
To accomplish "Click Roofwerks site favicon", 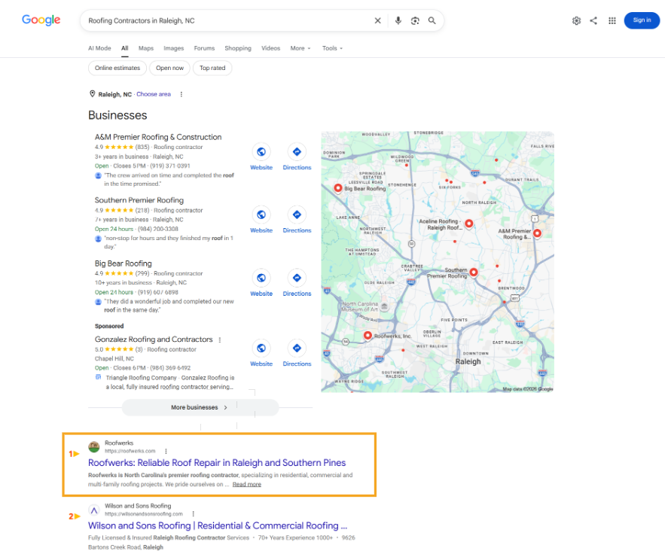I will pos(93,447).
